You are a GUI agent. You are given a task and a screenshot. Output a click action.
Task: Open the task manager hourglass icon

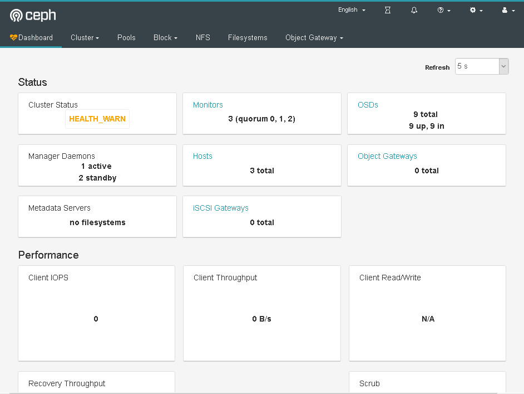[388, 11]
